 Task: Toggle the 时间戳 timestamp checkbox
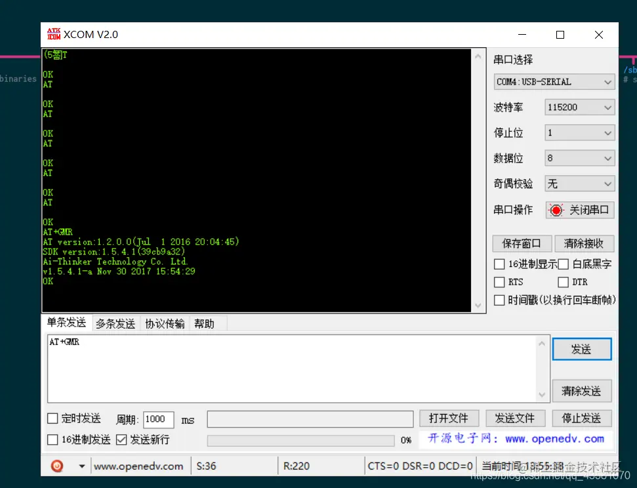pyautogui.click(x=499, y=300)
